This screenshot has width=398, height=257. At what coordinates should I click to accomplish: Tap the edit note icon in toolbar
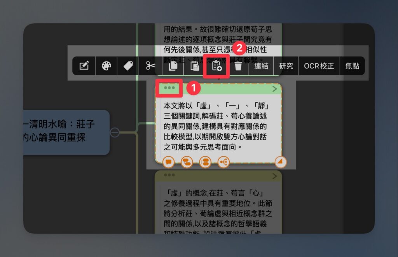pyautogui.click(x=84, y=66)
